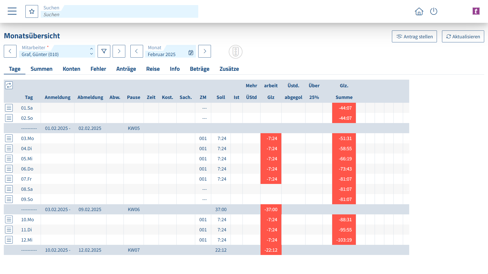Image resolution: width=488 pixels, height=274 pixels.
Task: Open the employee filter funnel icon
Action: click(x=104, y=51)
